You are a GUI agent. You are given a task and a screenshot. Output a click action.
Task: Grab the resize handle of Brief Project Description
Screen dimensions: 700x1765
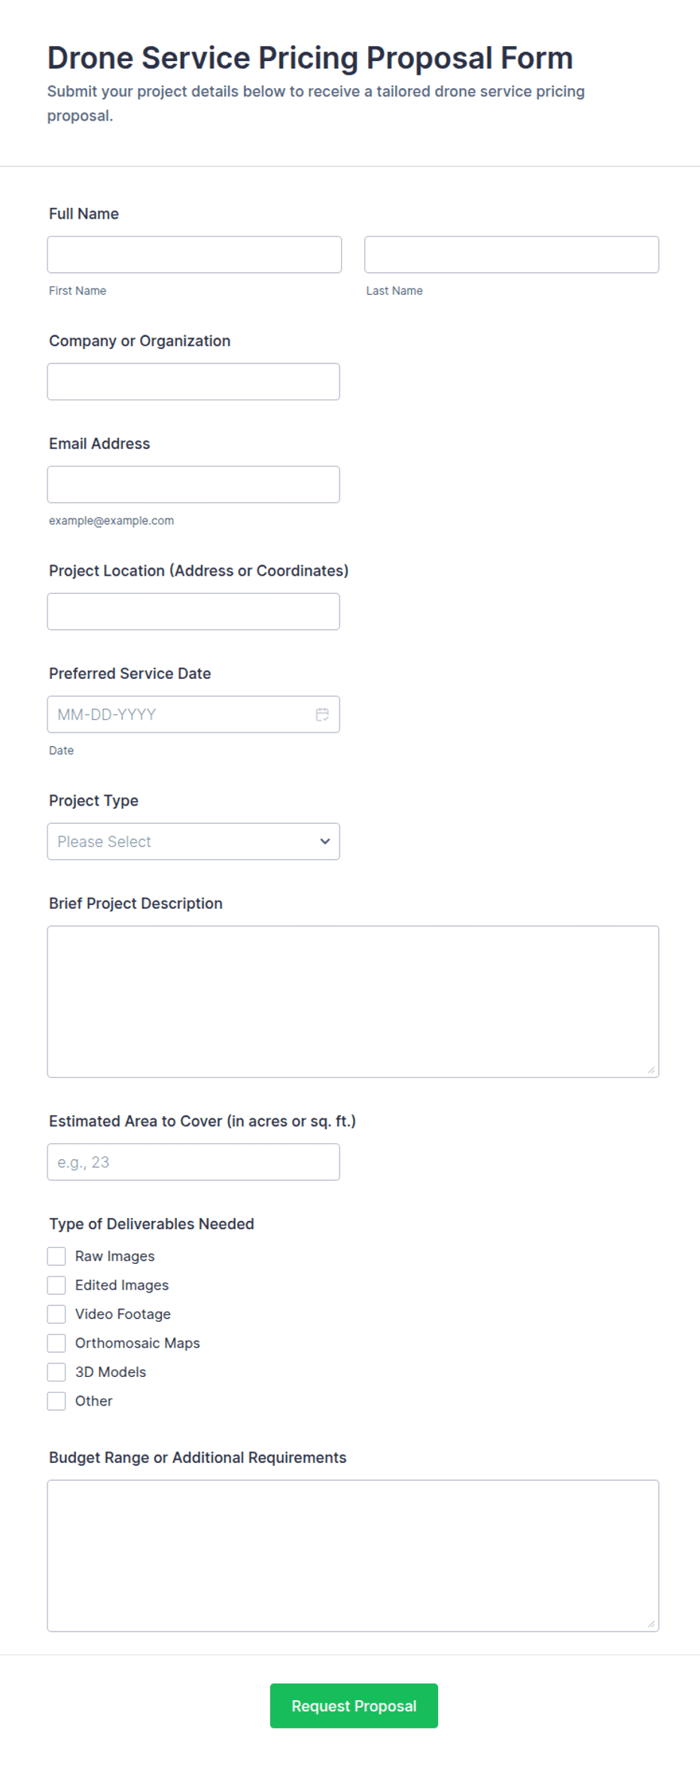651,1070
